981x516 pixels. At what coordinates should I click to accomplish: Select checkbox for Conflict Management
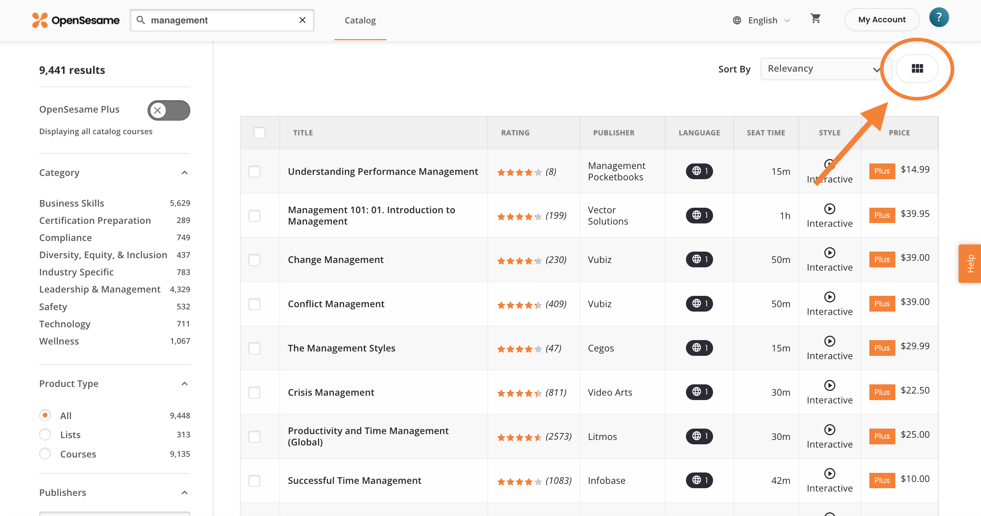point(254,304)
